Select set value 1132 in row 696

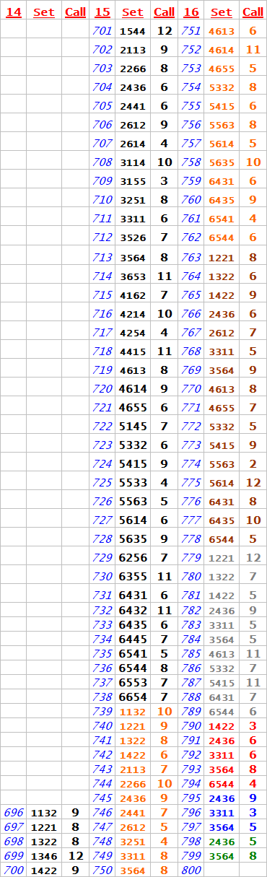coord(43,812)
